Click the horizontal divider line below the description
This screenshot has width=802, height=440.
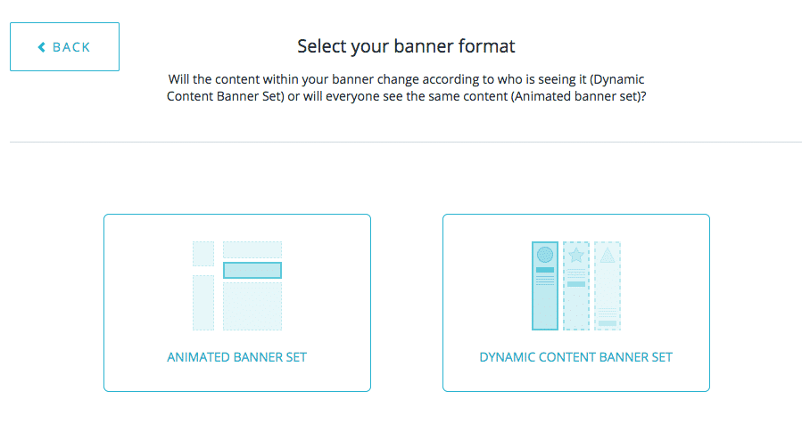(406, 142)
